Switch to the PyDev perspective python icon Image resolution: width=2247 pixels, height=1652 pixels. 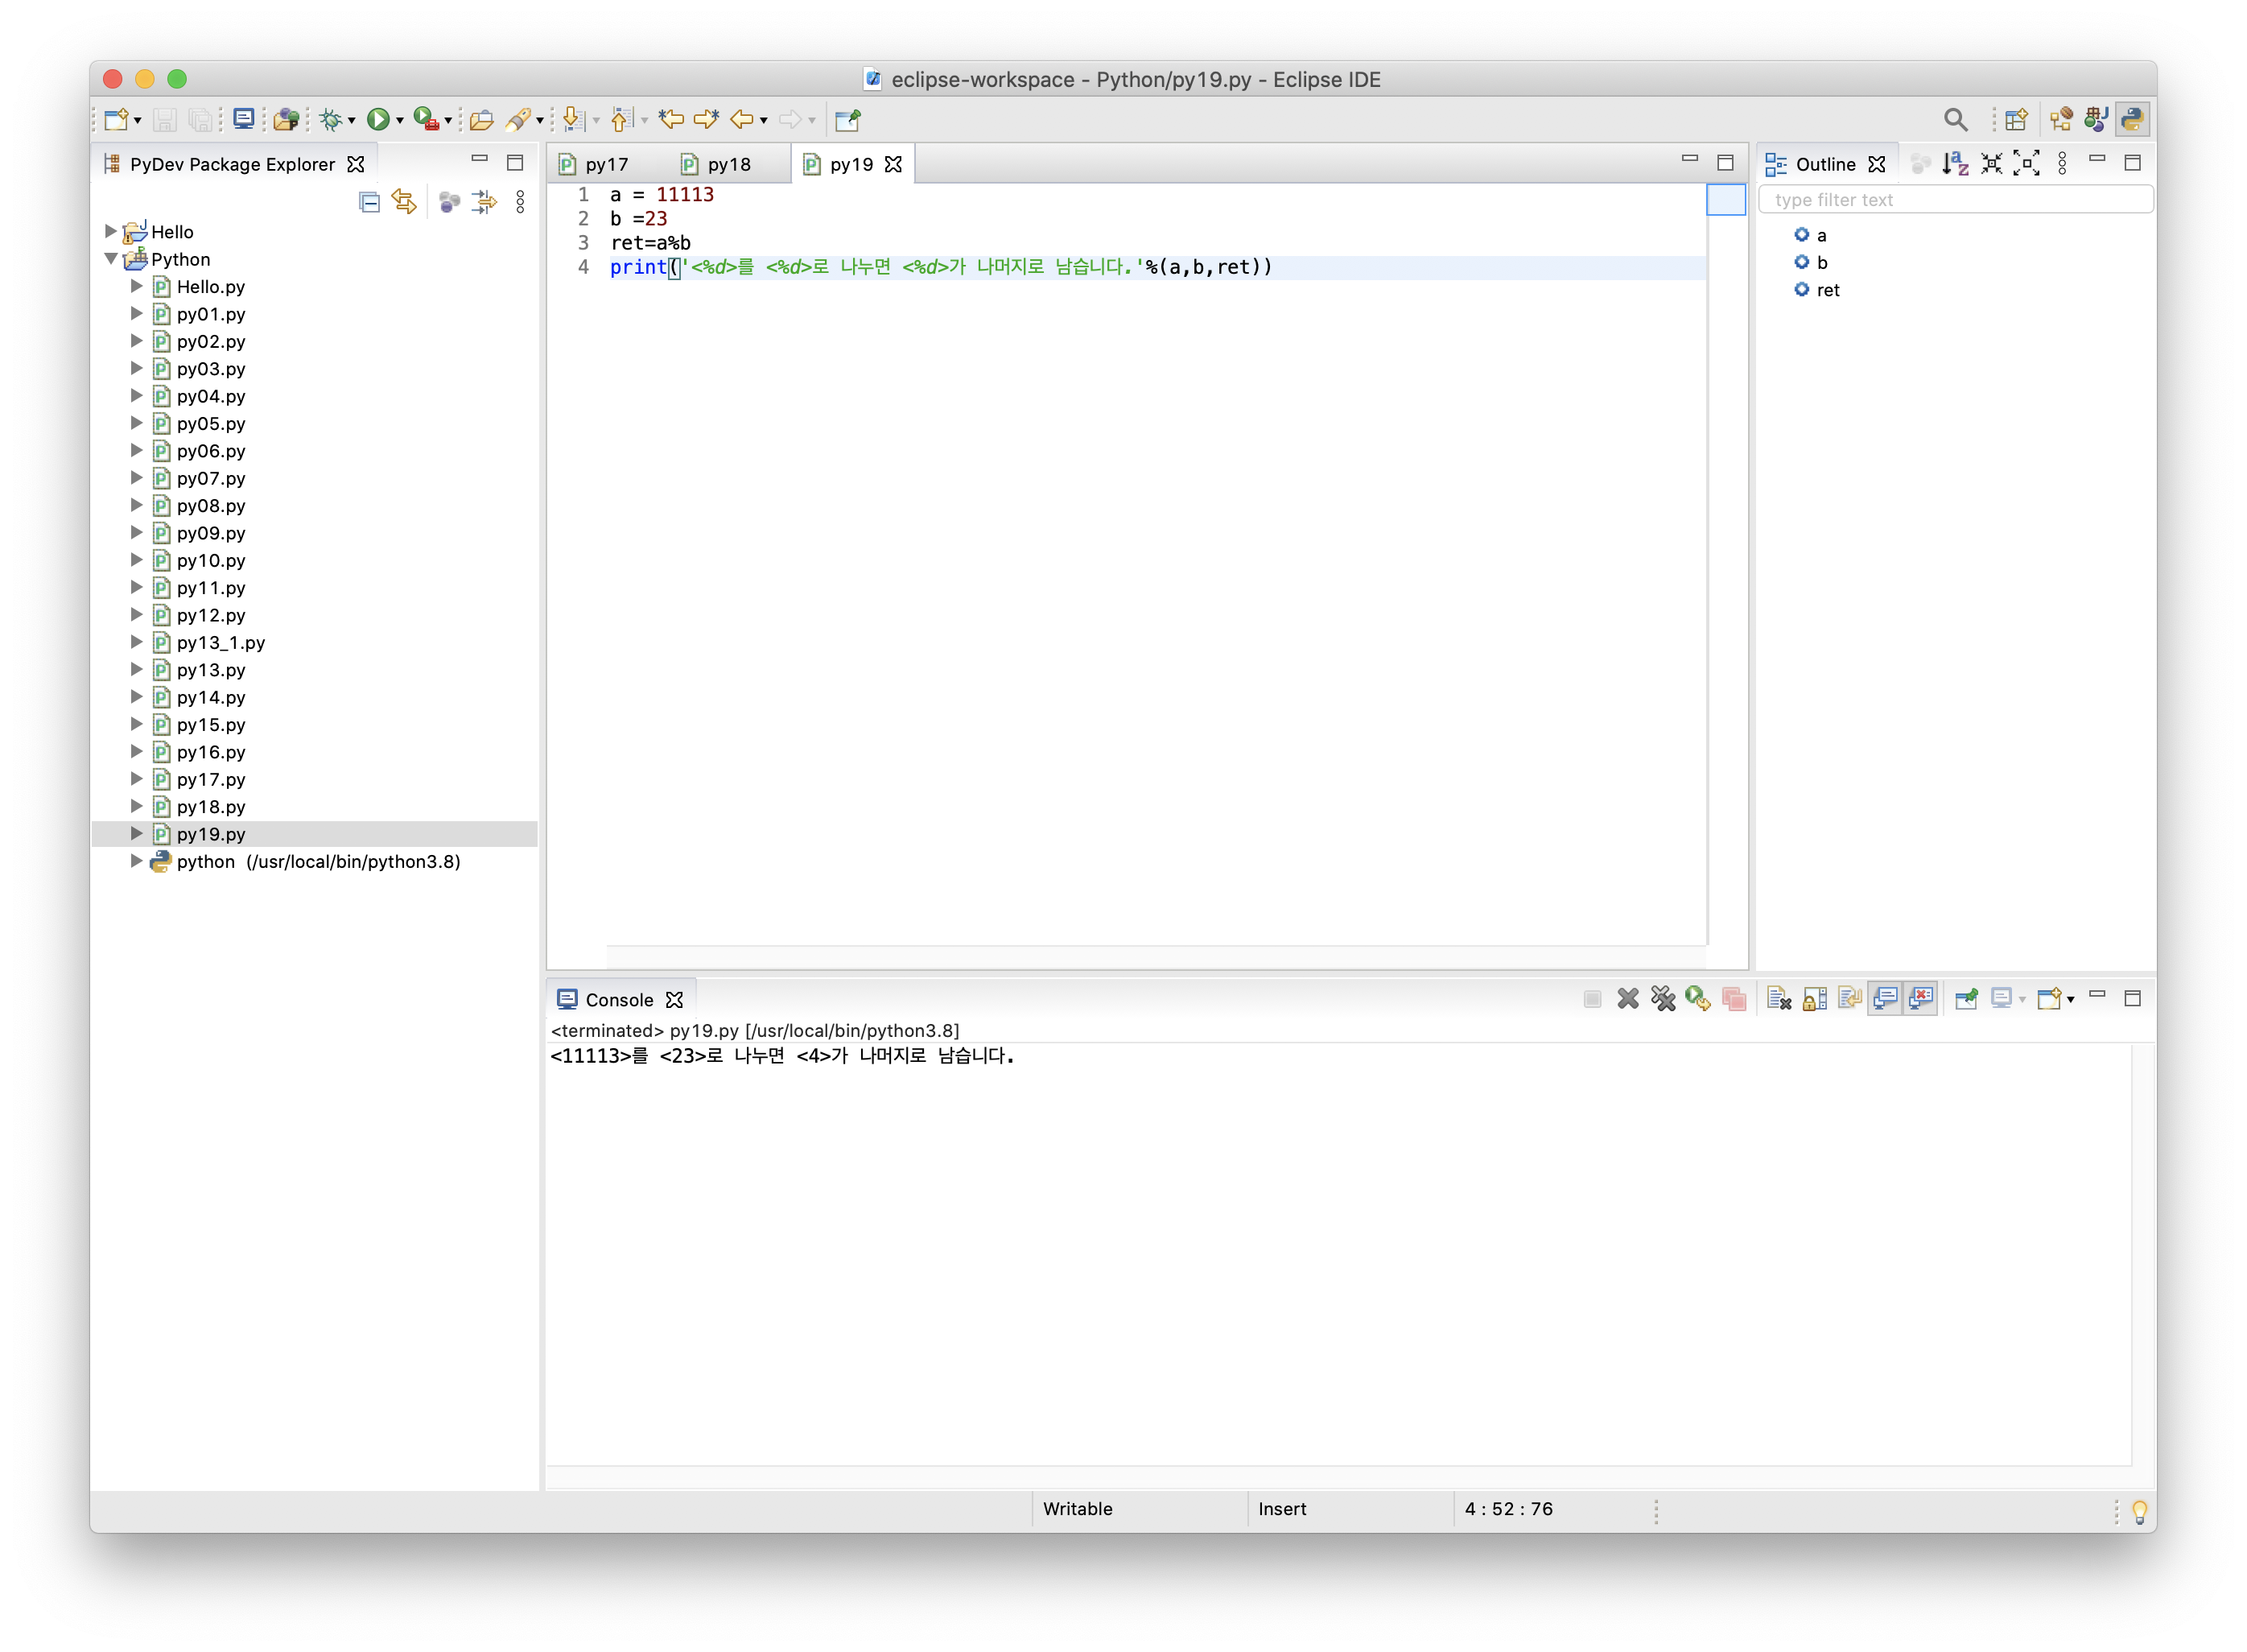tap(2132, 120)
